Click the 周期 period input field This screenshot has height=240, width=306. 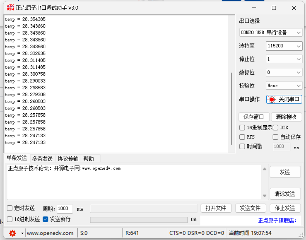click(x=65, y=209)
